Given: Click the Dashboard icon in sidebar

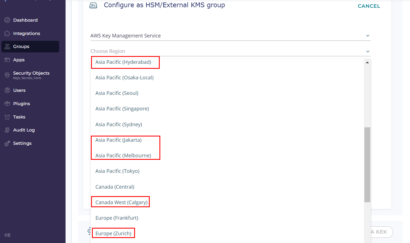Looking at the screenshot, I should [7, 20].
